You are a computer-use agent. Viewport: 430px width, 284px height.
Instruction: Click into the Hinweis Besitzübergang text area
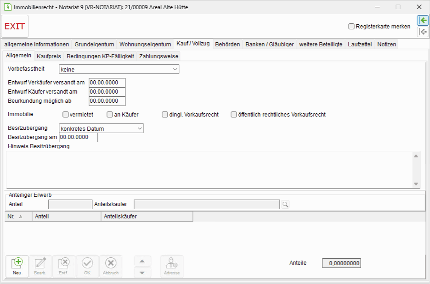click(x=210, y=169)
